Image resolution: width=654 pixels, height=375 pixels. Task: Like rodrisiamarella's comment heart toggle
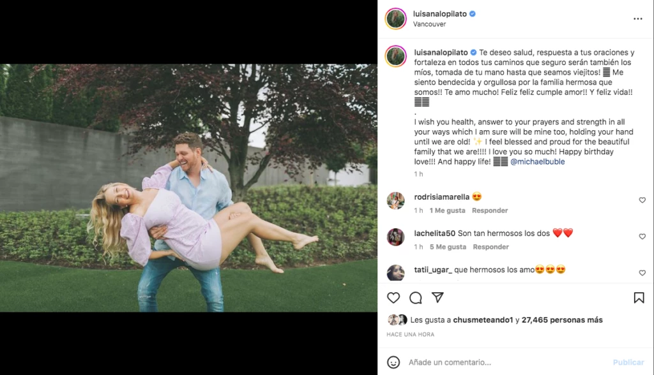pyautogui.click(x=643, y=200)
